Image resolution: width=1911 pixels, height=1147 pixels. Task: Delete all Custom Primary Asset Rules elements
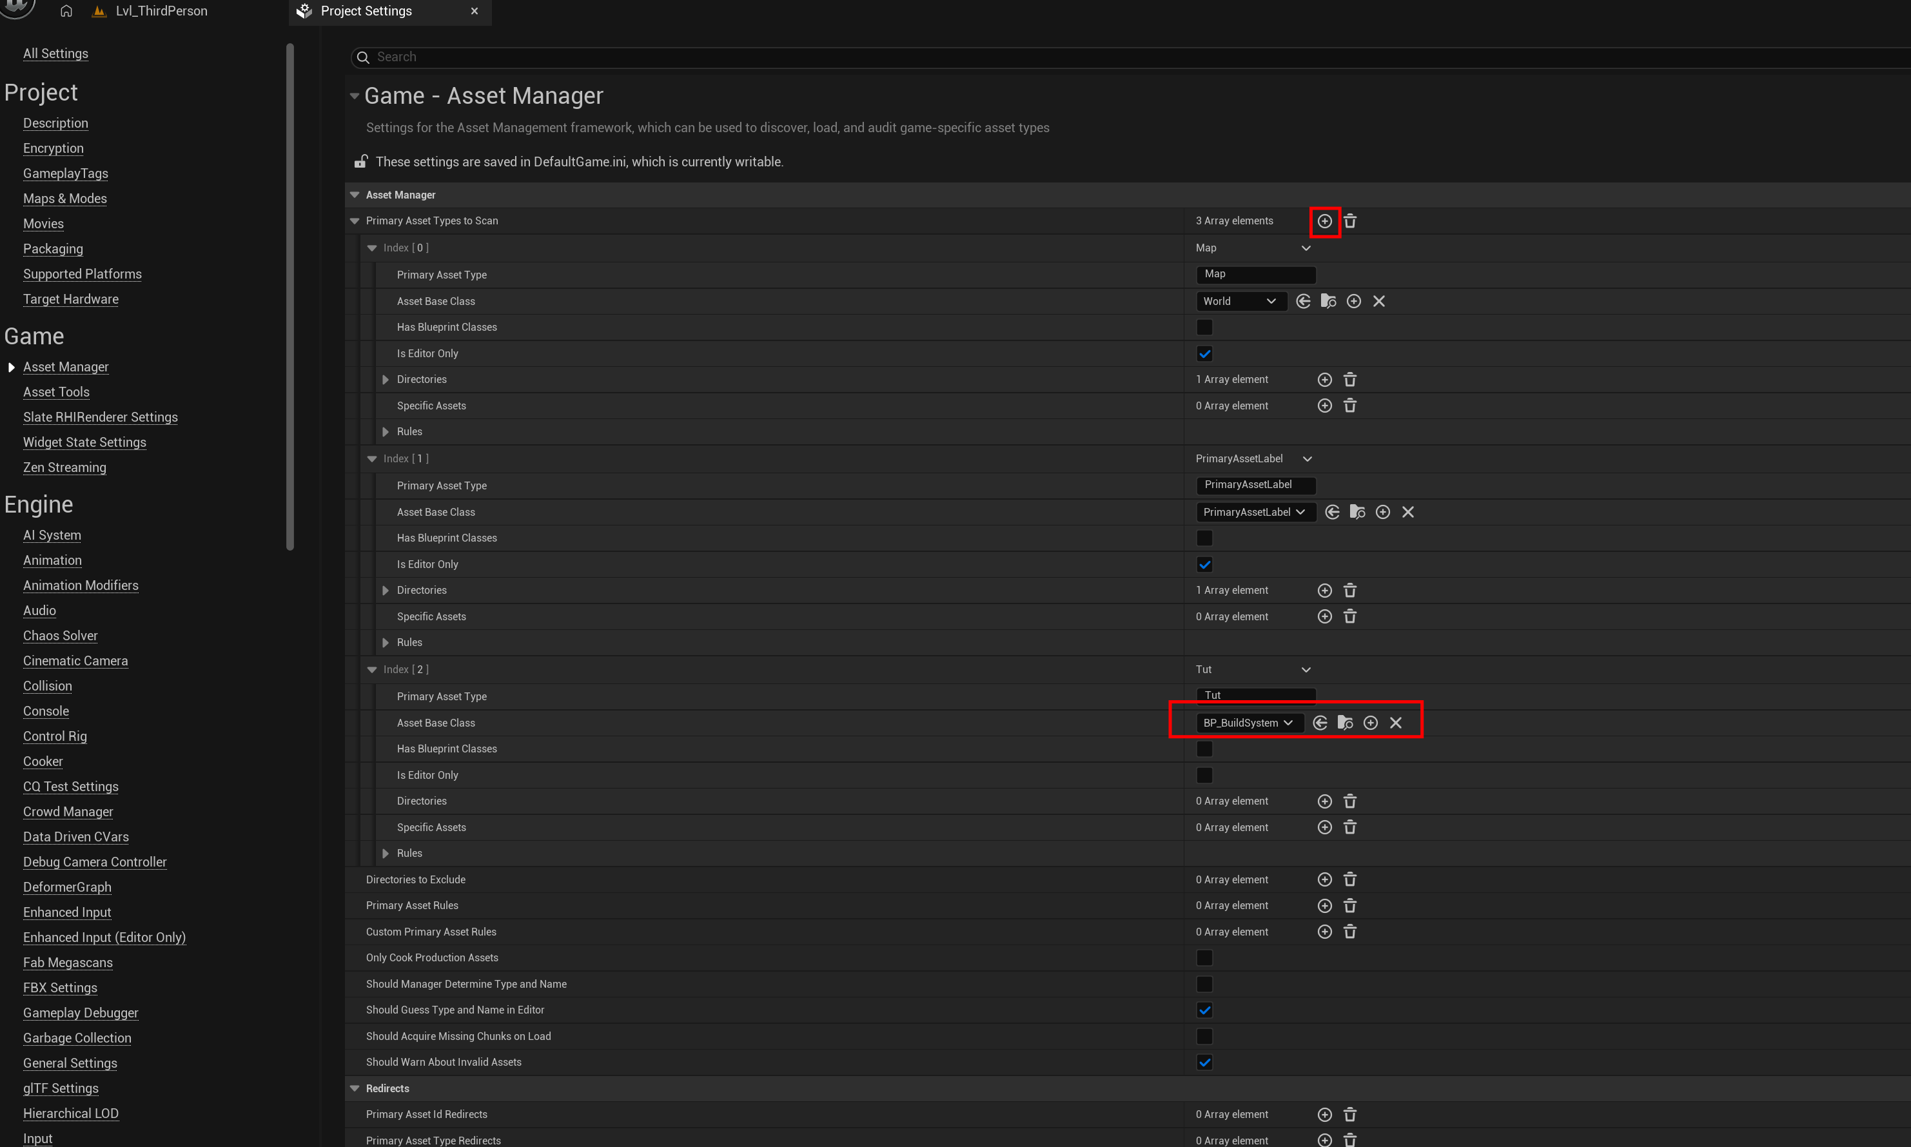point(1350,932)
